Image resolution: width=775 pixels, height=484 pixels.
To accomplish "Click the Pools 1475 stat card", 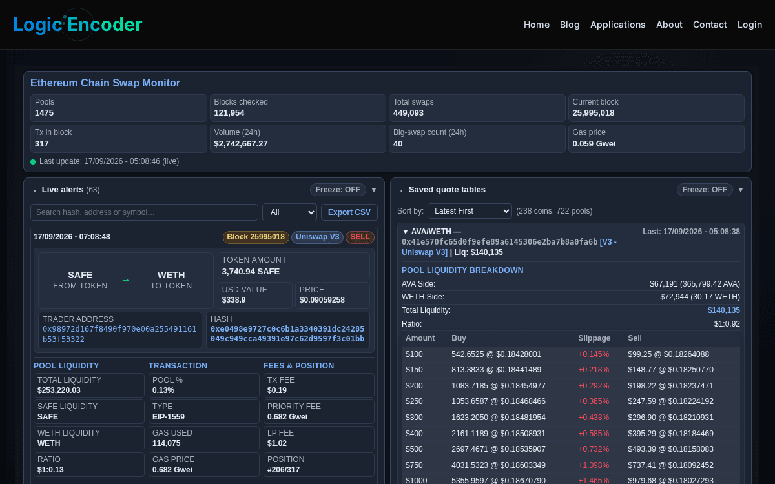I will tap(118, 108).
